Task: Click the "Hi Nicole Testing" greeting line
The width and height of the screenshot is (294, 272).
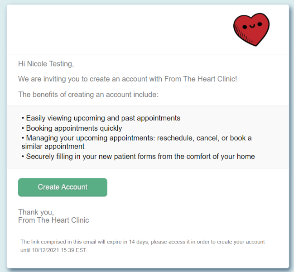Action: pos(46,64)
